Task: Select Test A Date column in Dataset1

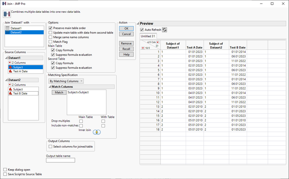Action: [20, 71]
